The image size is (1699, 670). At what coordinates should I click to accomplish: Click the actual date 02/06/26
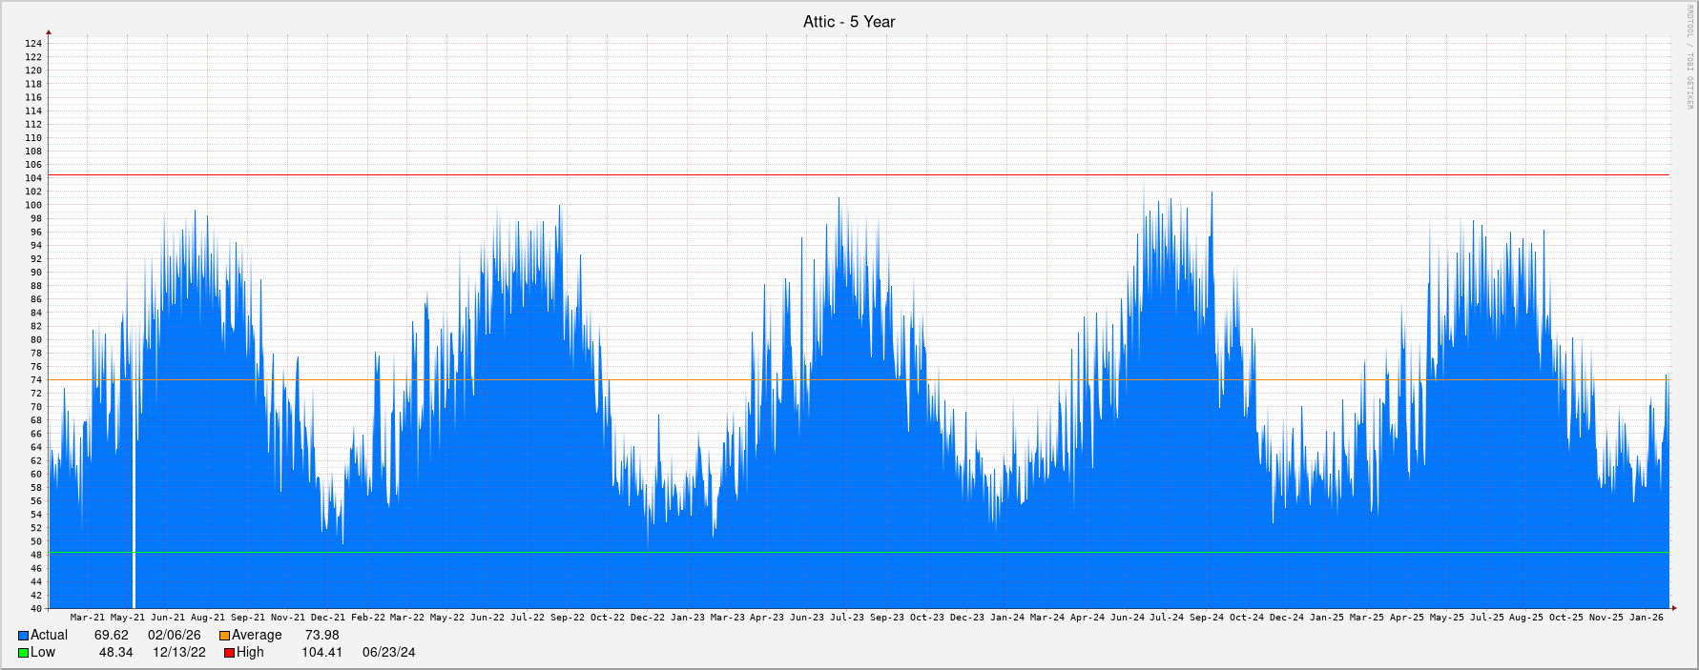[x=174, y=636]
